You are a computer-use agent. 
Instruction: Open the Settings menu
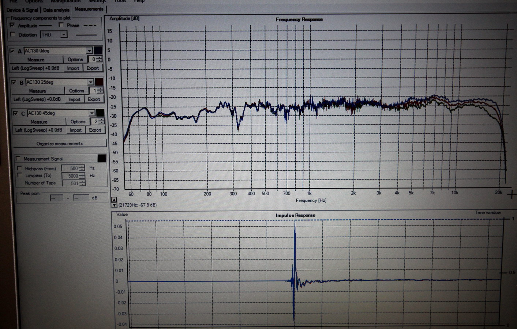[x=97, y=1]
